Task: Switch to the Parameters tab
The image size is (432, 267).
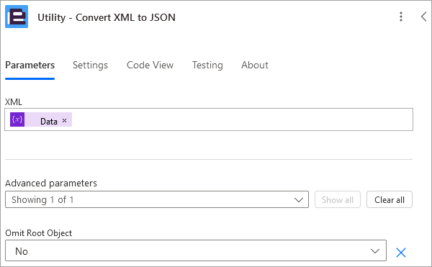Action: coord(30,65)
